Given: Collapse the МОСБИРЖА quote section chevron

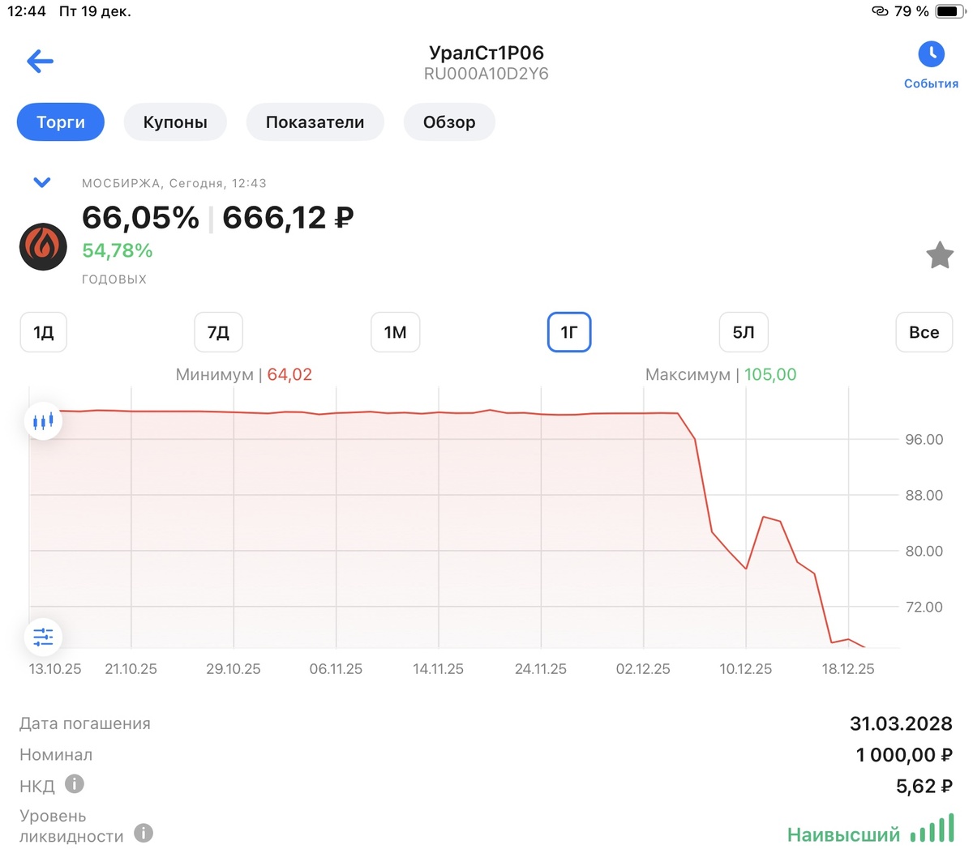Looking at the screenshot, I should click(41, 182).
